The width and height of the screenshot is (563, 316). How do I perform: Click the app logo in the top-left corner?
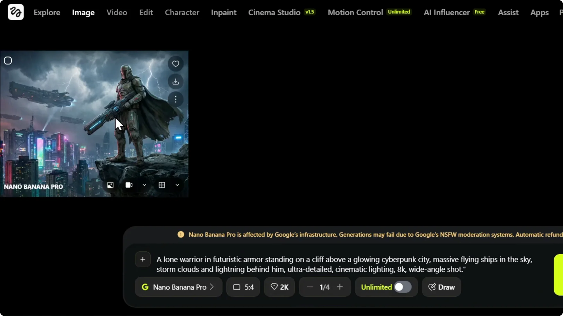coord(15,12)
